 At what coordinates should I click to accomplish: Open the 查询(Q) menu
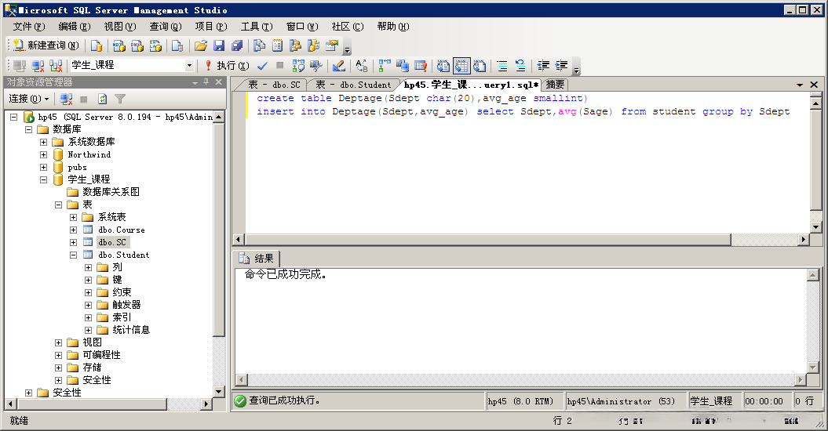(166, 27)
